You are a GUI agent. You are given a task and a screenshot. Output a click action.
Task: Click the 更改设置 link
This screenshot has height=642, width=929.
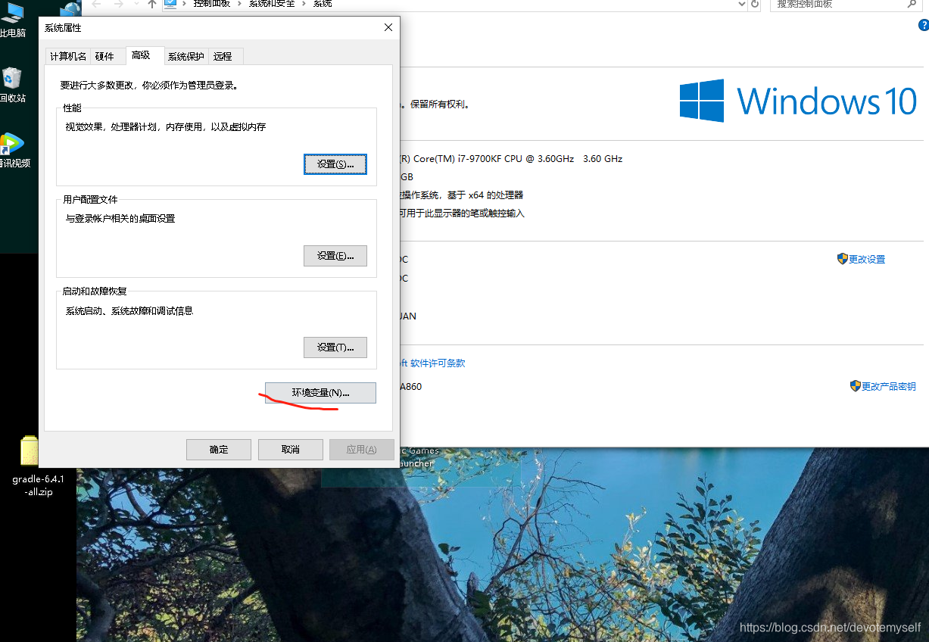tap(867, 259)
